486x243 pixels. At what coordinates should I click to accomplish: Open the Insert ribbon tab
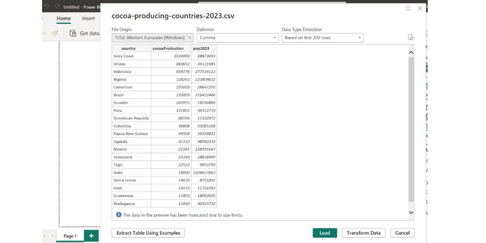click(88, 18)
